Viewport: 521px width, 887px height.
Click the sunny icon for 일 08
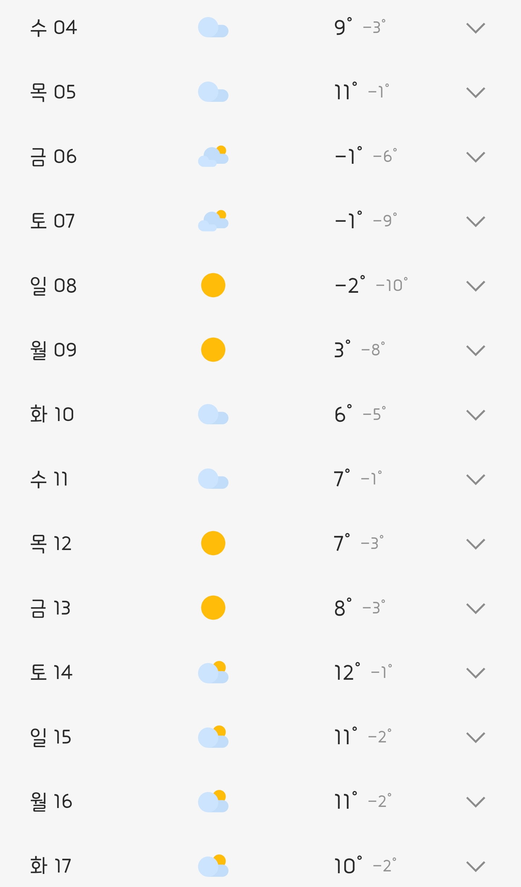(x=213, y=285)
